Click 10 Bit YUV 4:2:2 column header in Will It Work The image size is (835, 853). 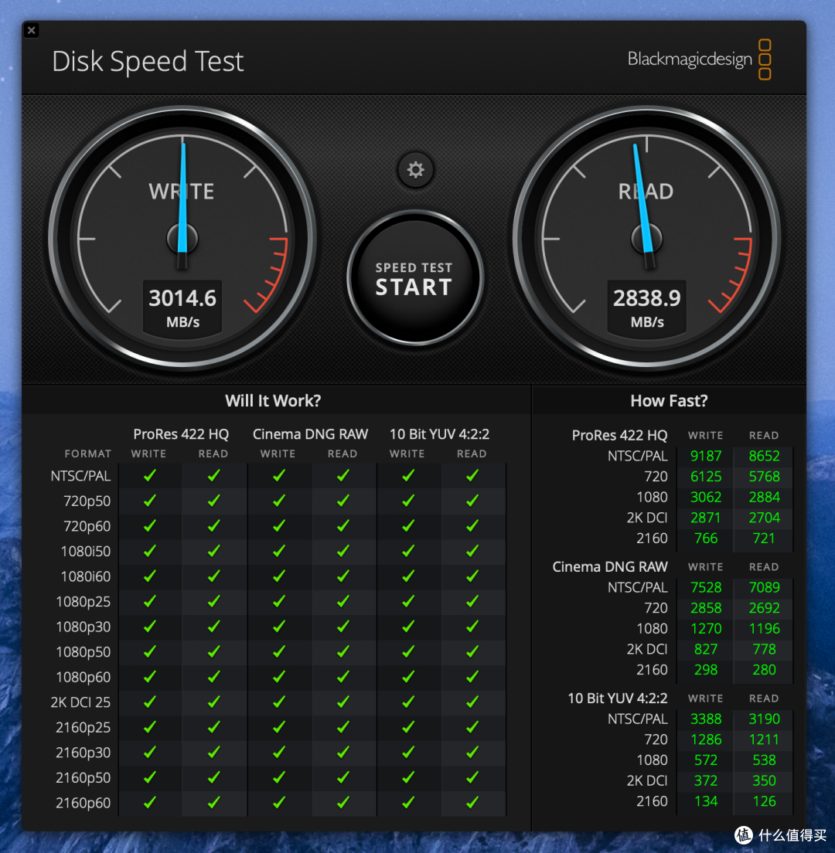click(439, 434)
